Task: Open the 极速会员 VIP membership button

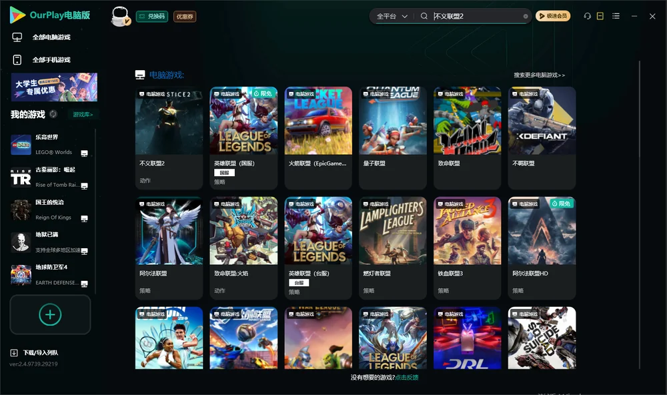Action: (x=553, y=16)
